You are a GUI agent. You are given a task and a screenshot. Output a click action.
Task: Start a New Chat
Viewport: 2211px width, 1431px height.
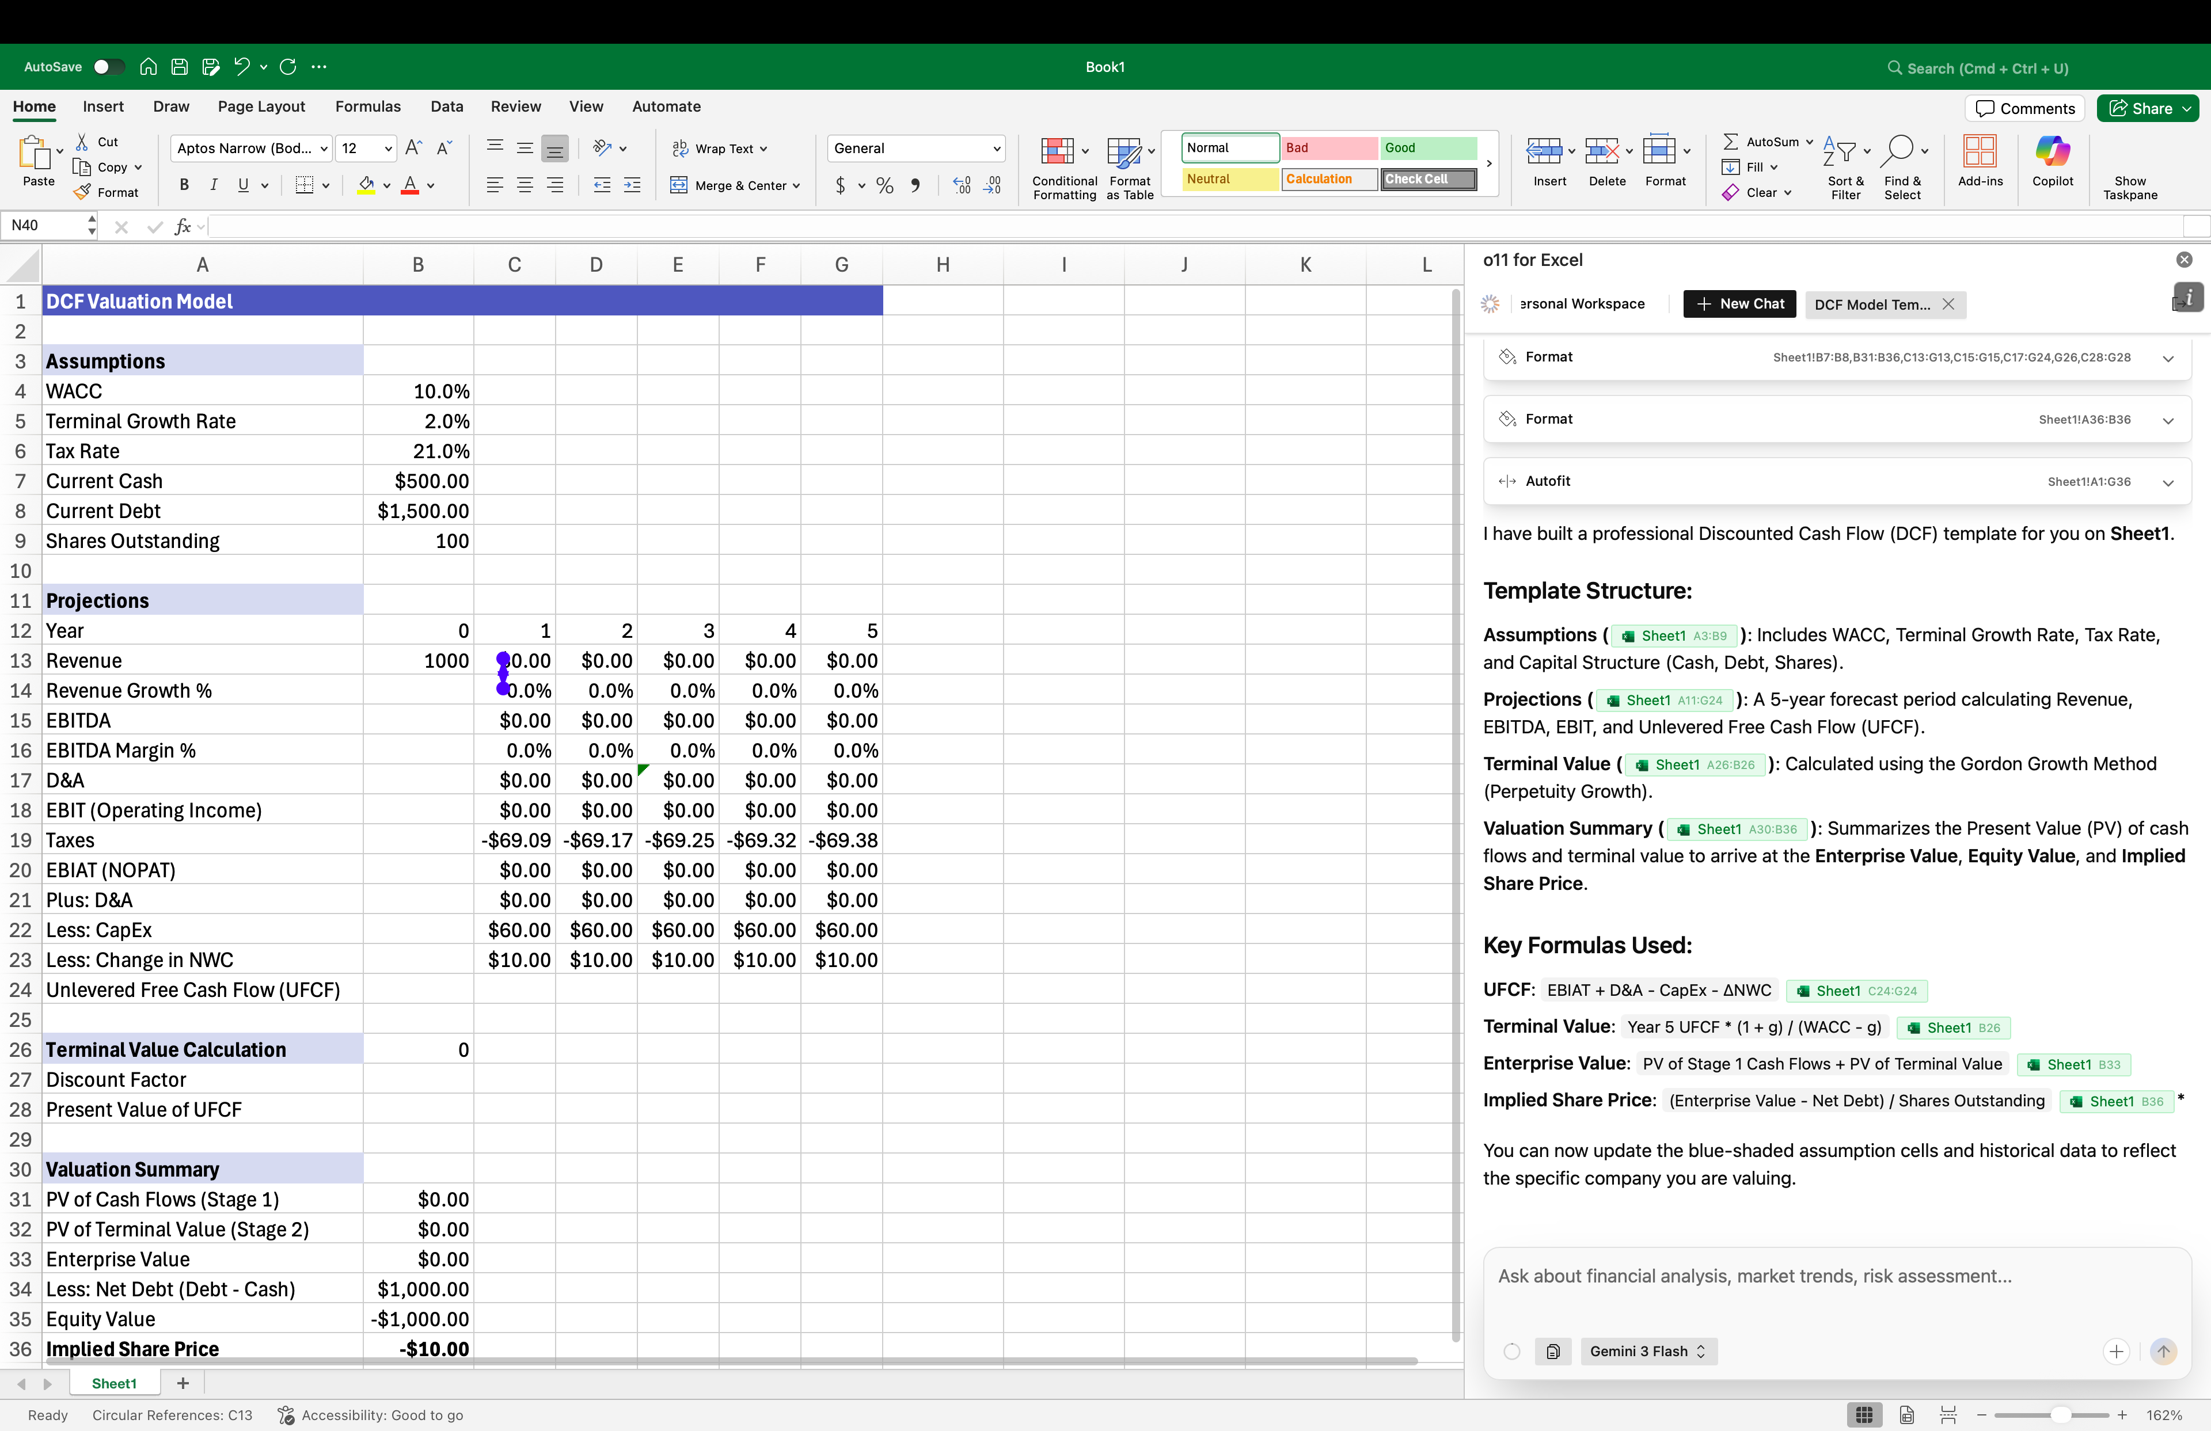(x=1739, y=304)
